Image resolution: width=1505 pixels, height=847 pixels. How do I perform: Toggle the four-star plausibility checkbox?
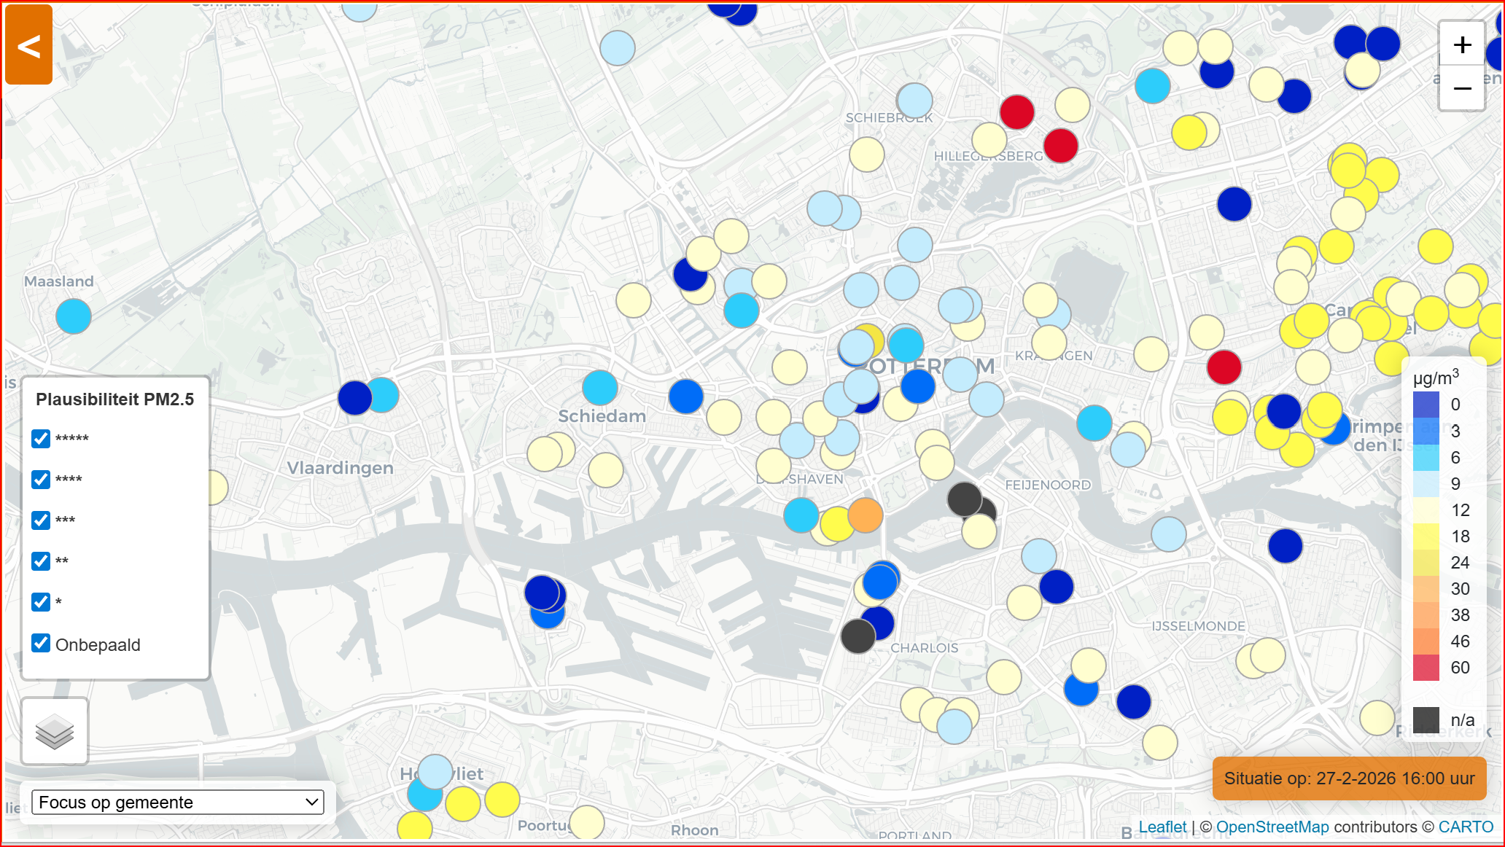coord(41,479)
